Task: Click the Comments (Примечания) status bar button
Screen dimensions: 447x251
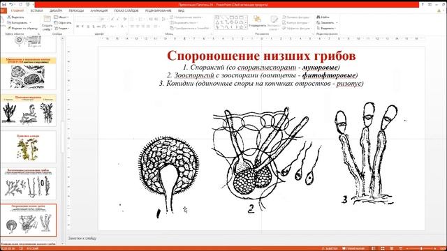Action: 353,248
